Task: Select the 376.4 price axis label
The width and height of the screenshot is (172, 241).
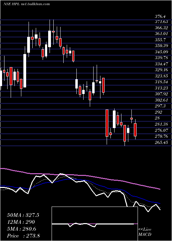Action: click(x=161, y=17)
